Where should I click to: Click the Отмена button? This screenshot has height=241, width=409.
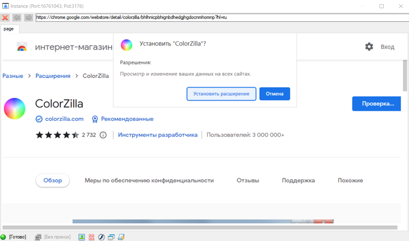pyautogui.click(x=275, y=94)
